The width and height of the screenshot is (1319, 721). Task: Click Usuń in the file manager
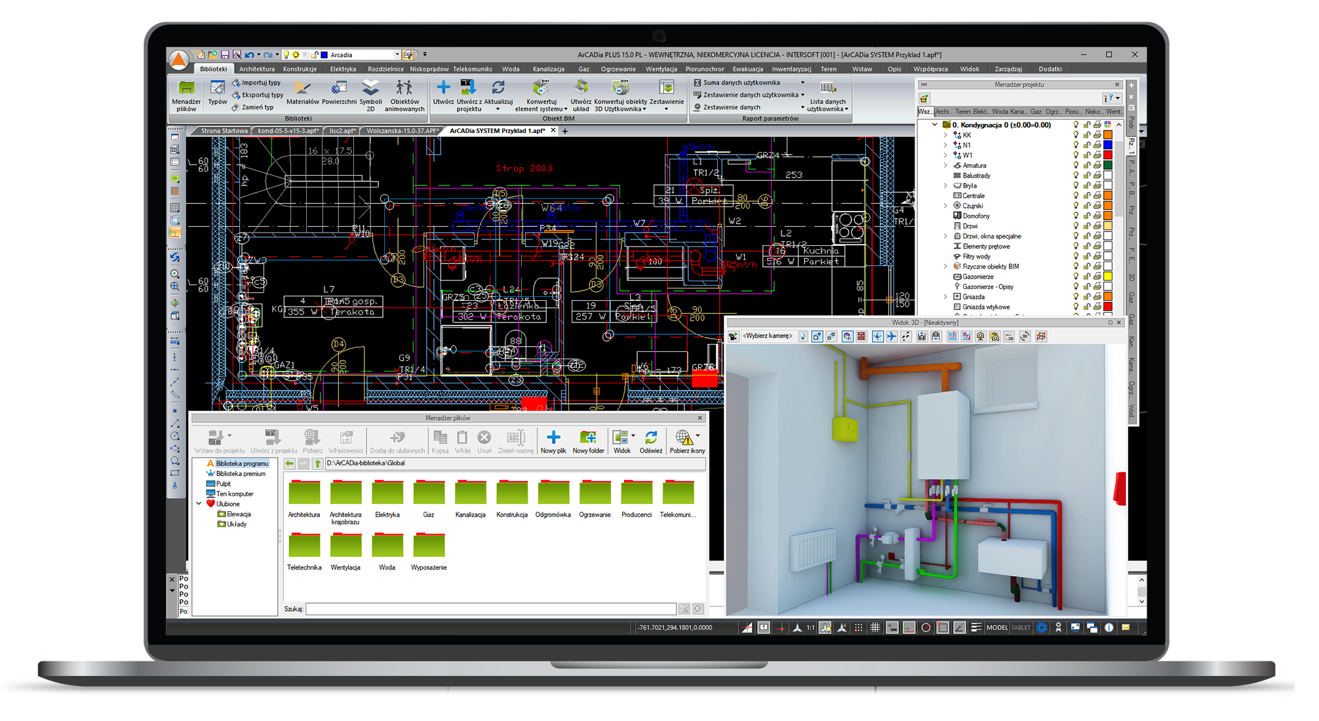pos(484,441)
